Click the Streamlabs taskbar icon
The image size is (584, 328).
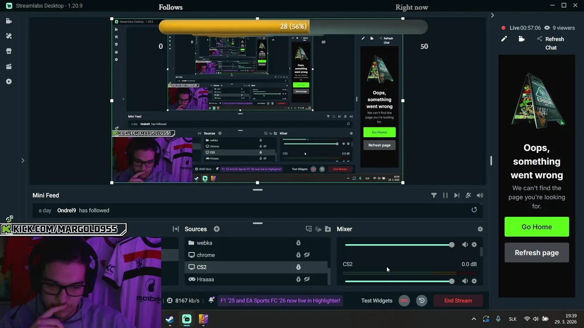pos(187,319)
